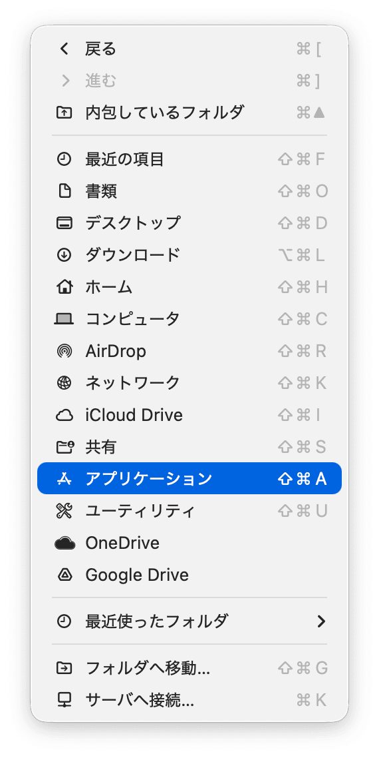This screenshot has width=379, height=758.
Task: Open 内包しているフォルダ enclosing folder
Action: pyautogui.click(x=189, y=113)
